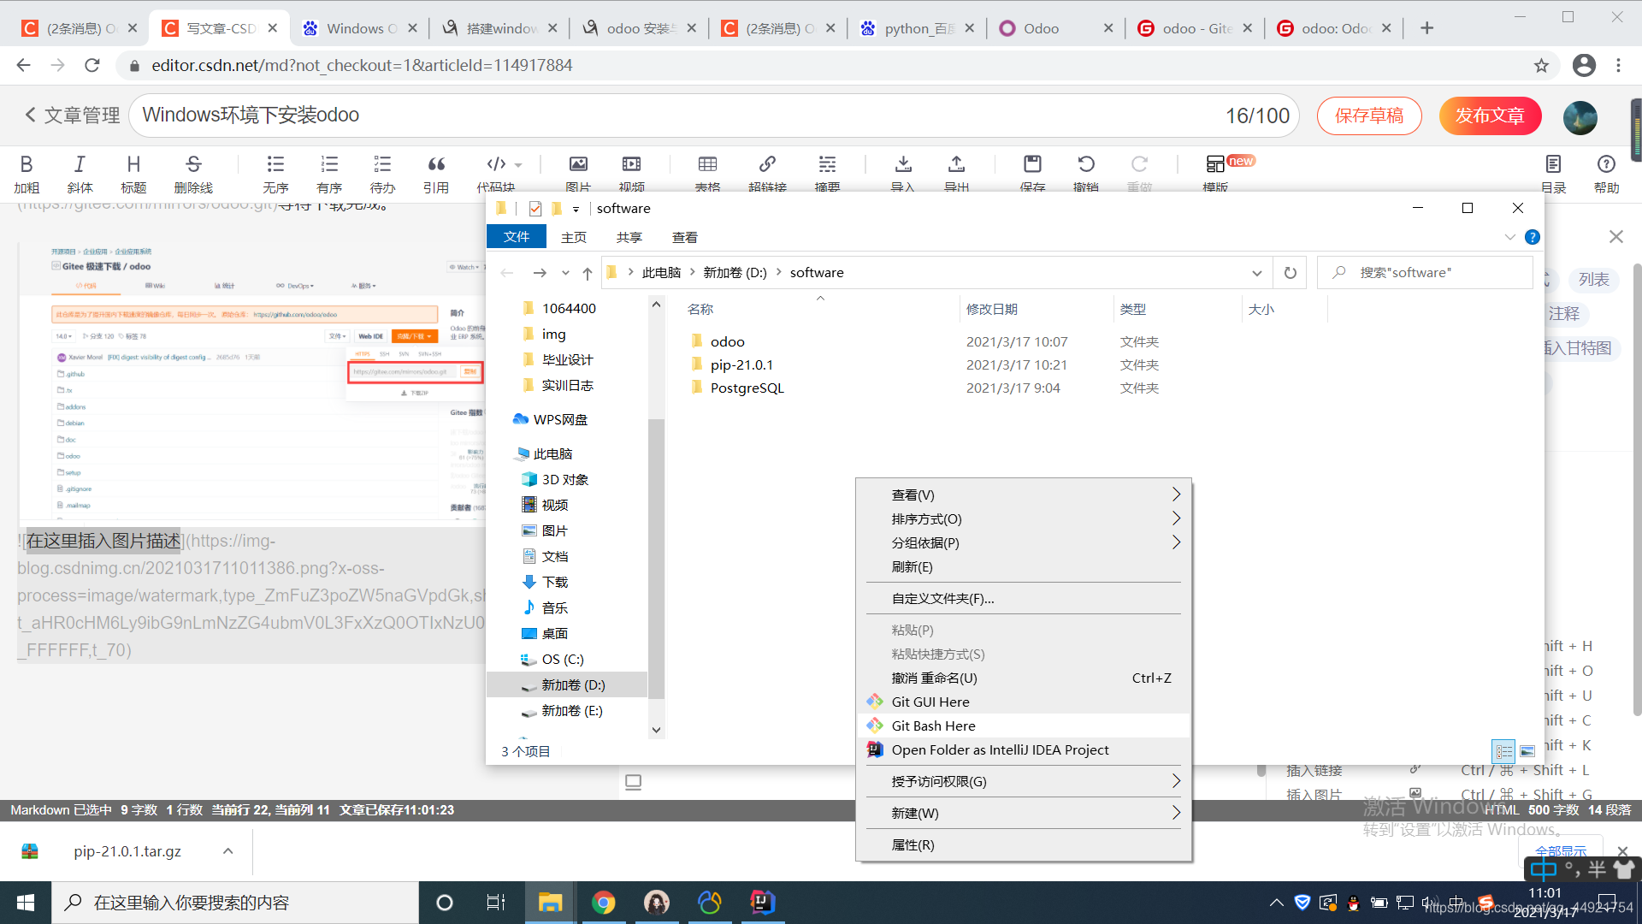Sort by 修改日期 column header
Viewport: 1642px width, 924px height.
pyautogui.click(x=992, y=309)
